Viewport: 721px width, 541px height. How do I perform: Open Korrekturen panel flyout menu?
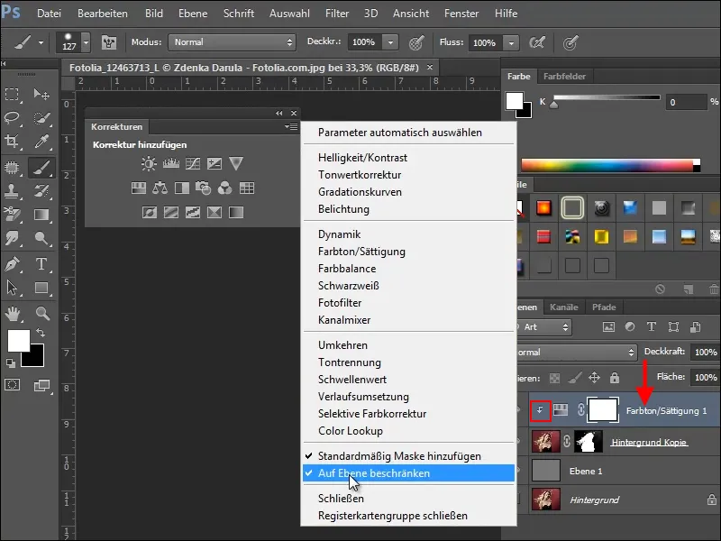tap(291, 126)
